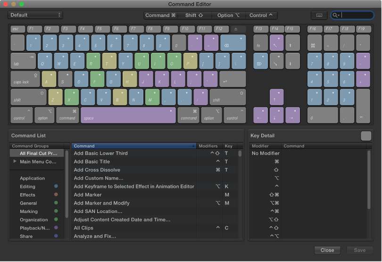Viewport: 382px width, 262px height.
Task: Click the blue Editing color dot
Action: point(56,186)
